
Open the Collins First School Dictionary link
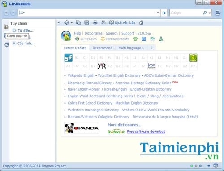90,103
